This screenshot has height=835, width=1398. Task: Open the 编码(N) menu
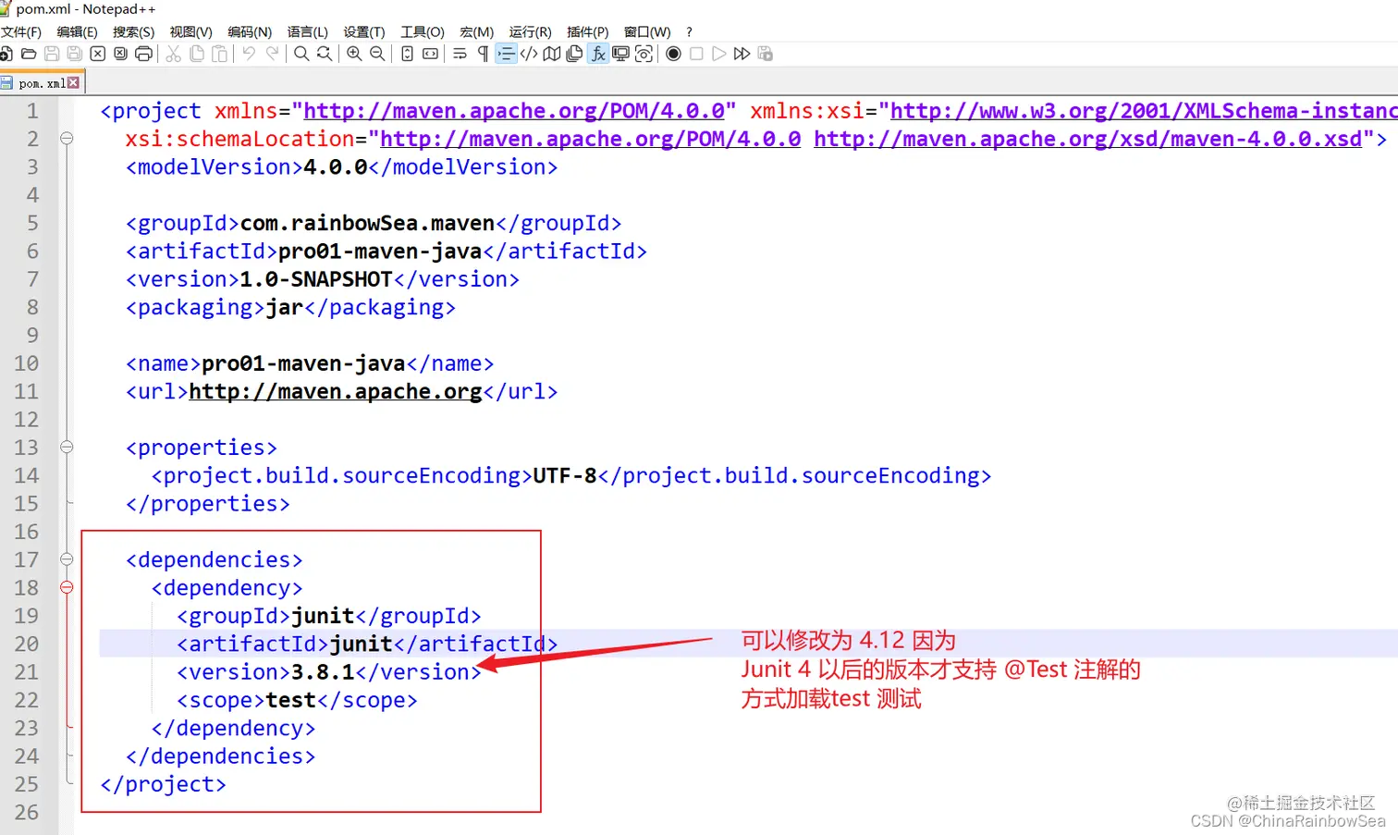click(x=250, y=31)
